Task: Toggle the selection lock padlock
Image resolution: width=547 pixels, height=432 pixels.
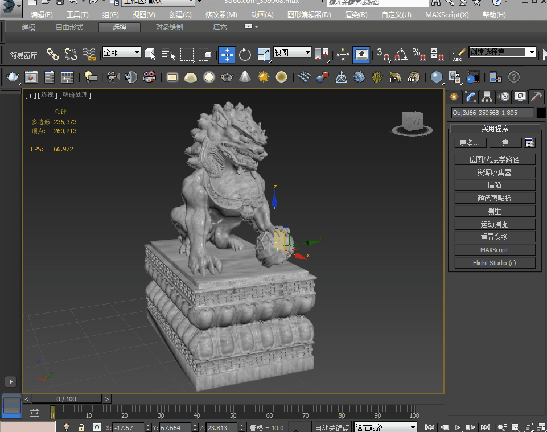Action: pyautogui.click(x=81, y=427)
